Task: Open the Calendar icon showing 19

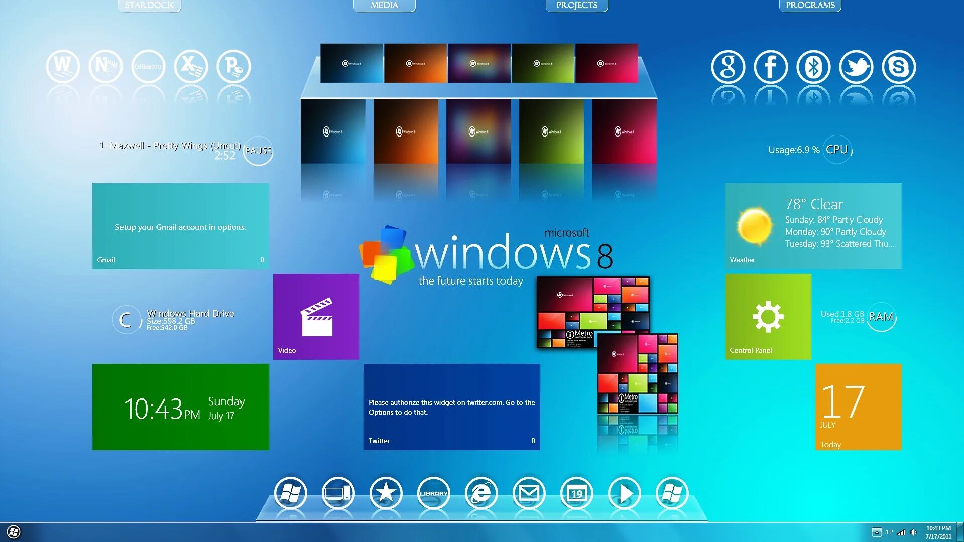Action: 576,493
